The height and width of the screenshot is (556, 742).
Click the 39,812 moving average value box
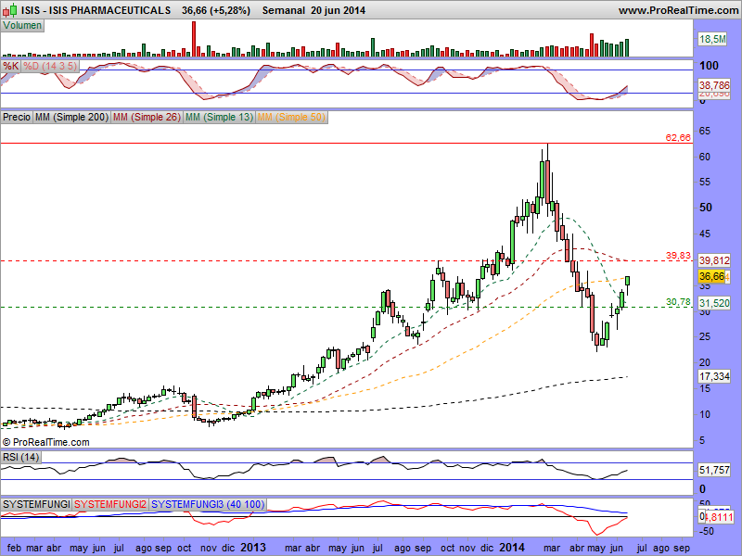point(714,260)
